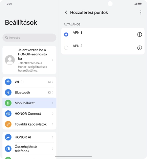Go back from Hozzáférési pontok screen

[x=66, y=12]
